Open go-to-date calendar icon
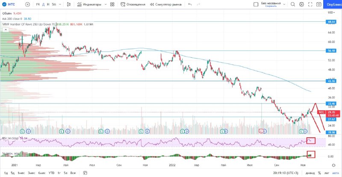This screenshot has width=342, height=177. (x=85, y=173)
